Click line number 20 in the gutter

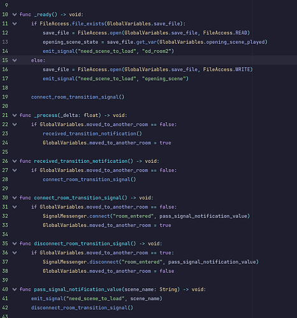(x=5, y=106)
